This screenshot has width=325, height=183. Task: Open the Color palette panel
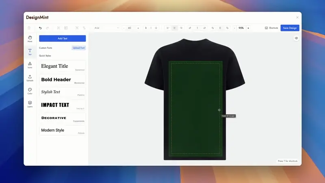30,91
